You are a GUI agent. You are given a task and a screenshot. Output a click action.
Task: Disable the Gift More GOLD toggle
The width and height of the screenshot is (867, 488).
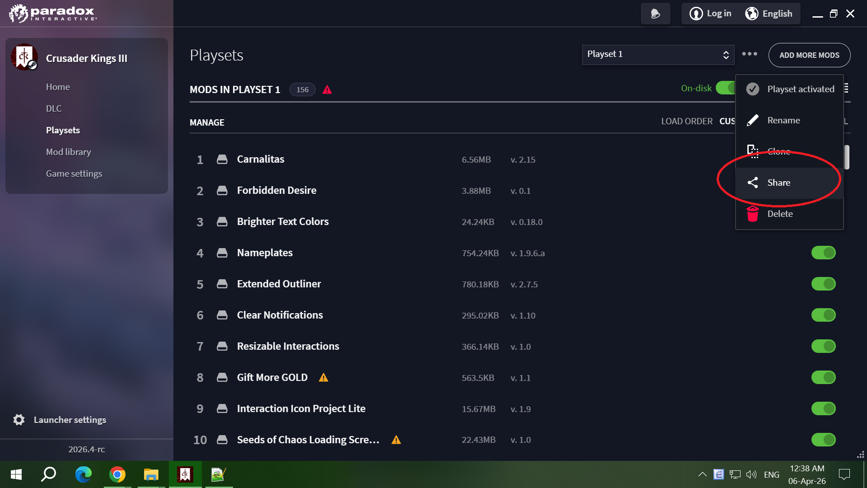(x=824, y=377)
